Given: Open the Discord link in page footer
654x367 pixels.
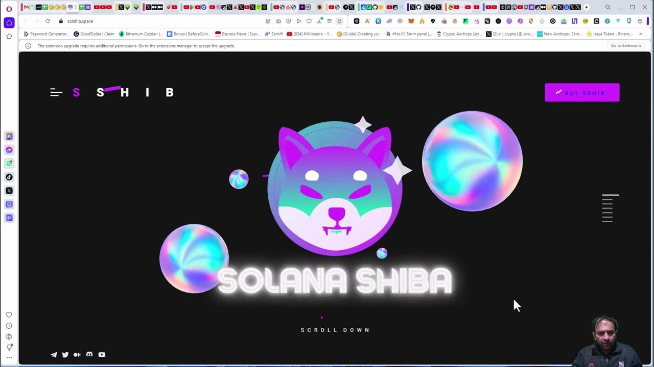Looking at the screenshot, I should (89, 354).
